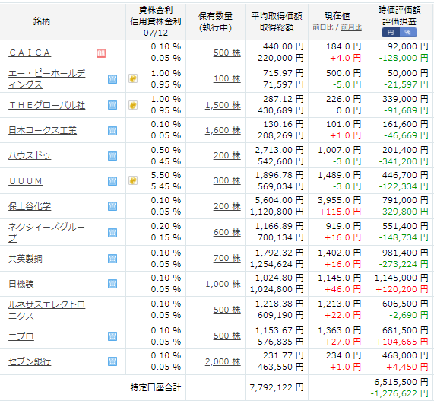Screen dimensions: 434x401
Task: Select 保土谷化学 price change +115.0 円
Action: click(341, 212)
